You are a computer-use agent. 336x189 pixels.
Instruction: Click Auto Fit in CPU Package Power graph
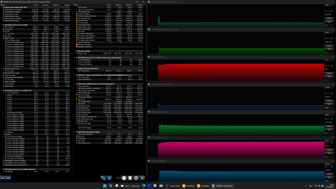pyautogui.click(x=329, y=101)
